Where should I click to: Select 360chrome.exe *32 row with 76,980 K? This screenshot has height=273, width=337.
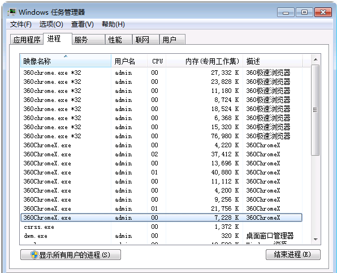tap(161, 136)
